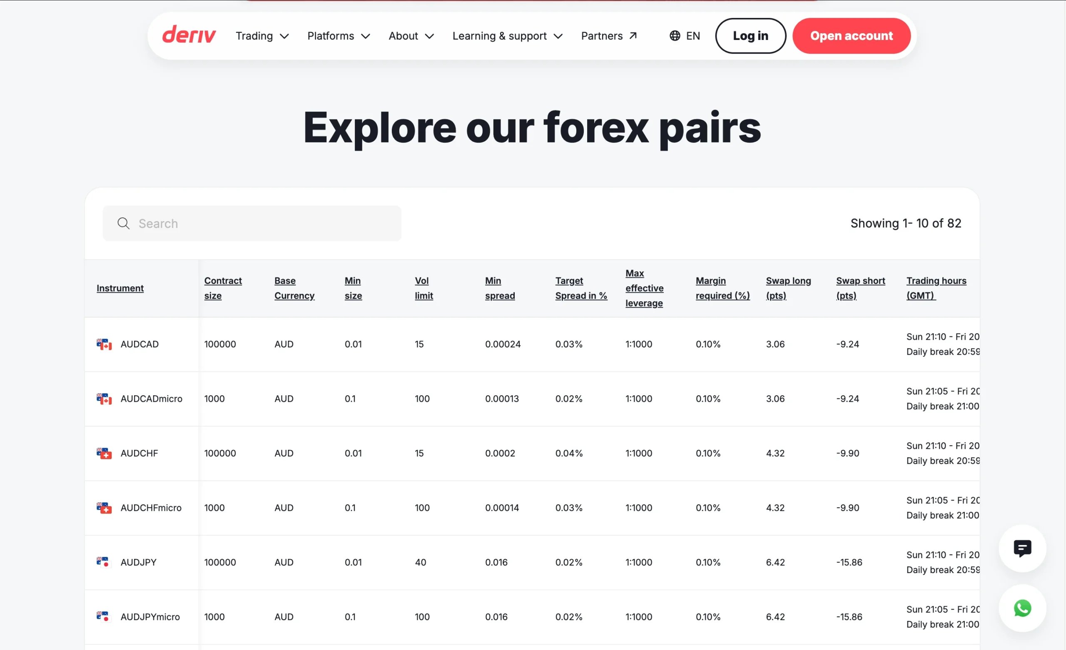
Task: Click the globe language icon
Action: point(675,35)
